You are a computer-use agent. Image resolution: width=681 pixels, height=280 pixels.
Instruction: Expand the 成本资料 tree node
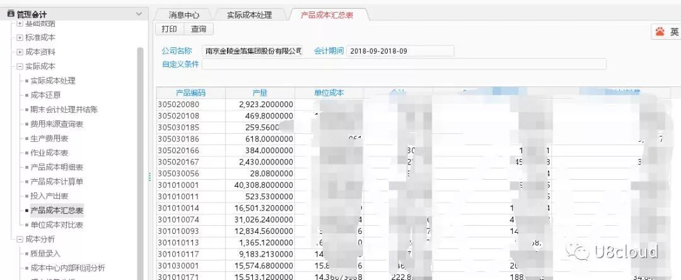[20, 52]
